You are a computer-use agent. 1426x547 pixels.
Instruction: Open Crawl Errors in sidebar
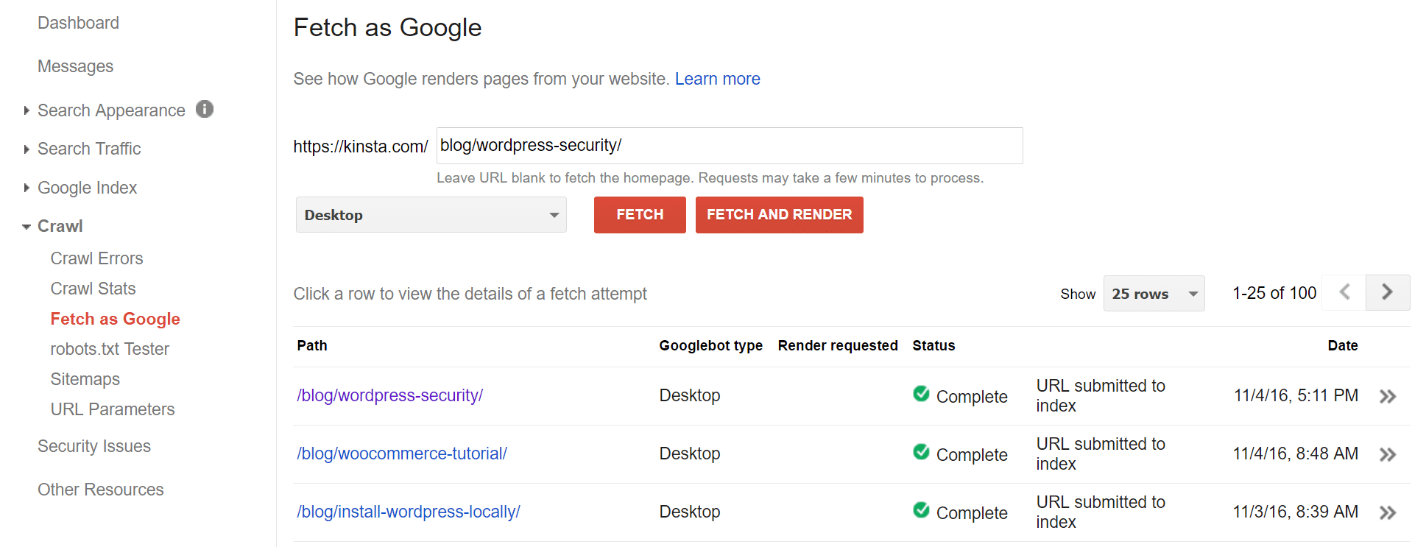click(x=96, y=258)
